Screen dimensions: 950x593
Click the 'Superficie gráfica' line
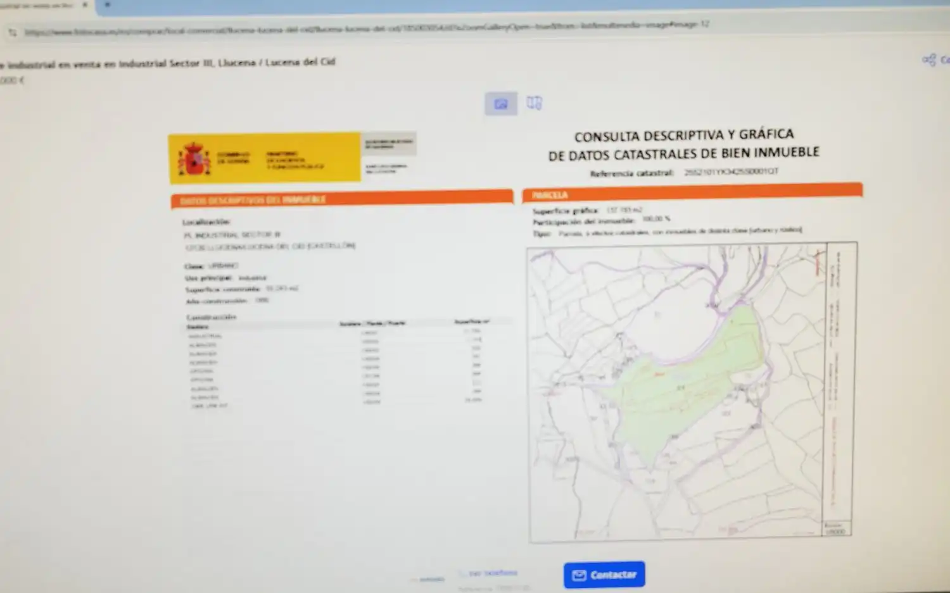point(587,210)
